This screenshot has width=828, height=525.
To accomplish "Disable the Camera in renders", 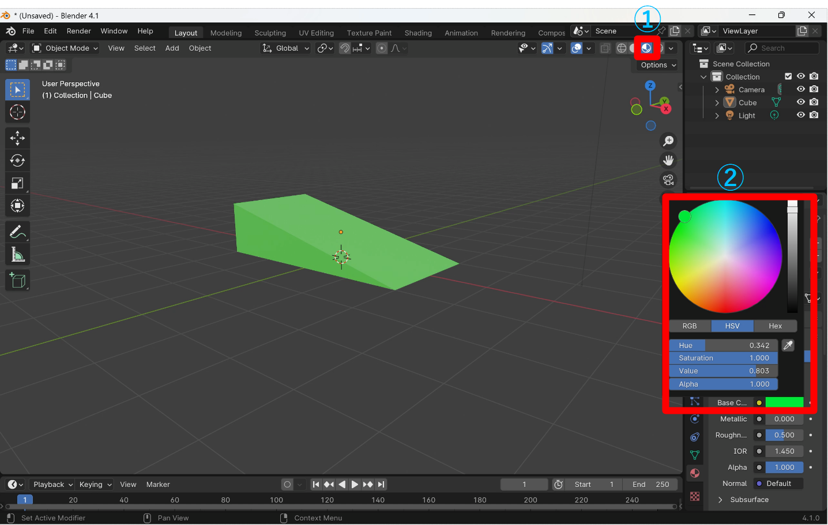I will 814,89.
